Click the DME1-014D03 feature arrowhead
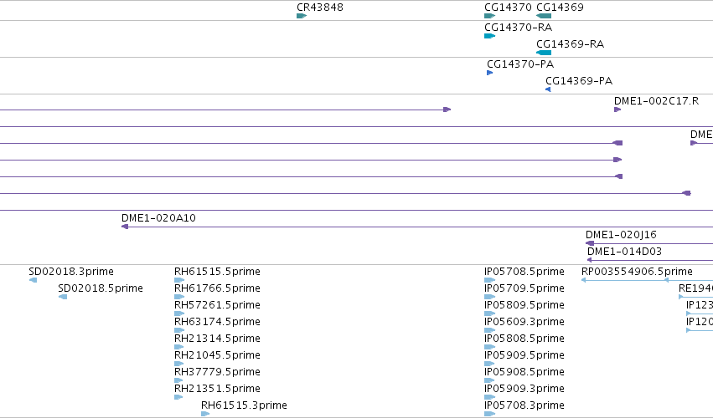 pyautogui.click(x=589, y=260)
